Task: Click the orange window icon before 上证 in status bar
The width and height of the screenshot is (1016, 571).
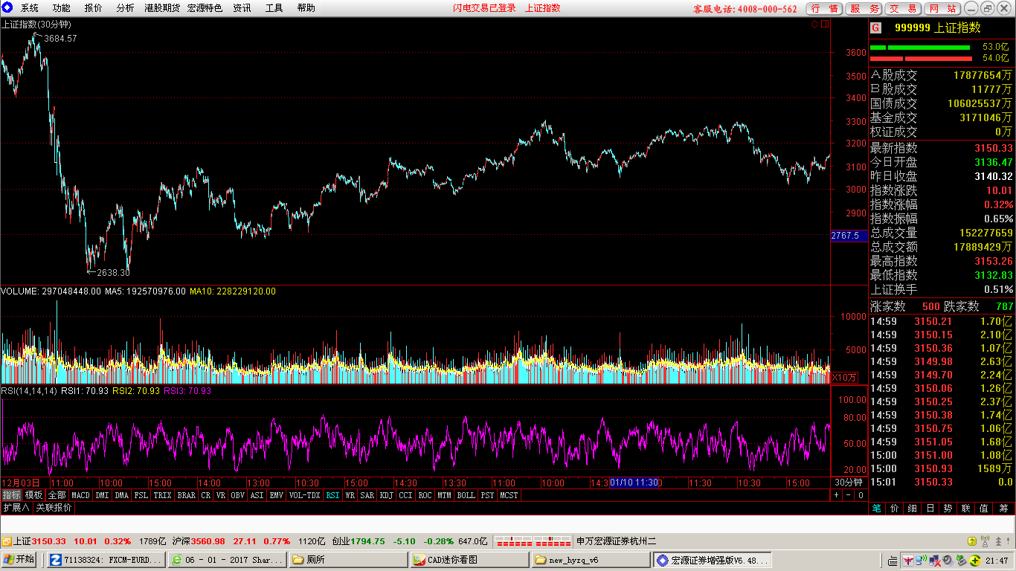Action: [7, 541]
